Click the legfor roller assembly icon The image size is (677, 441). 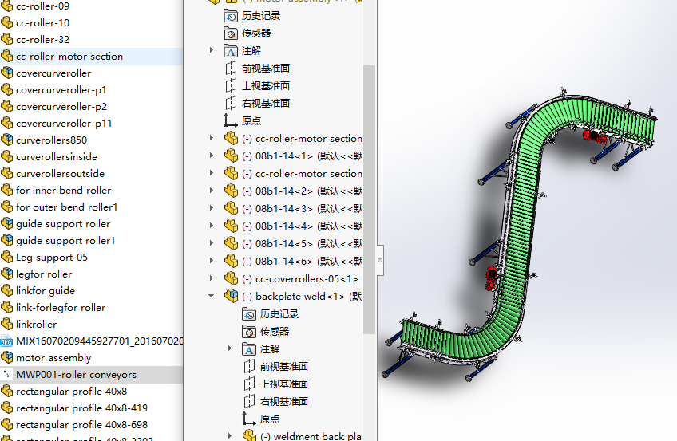pos(7,274)
